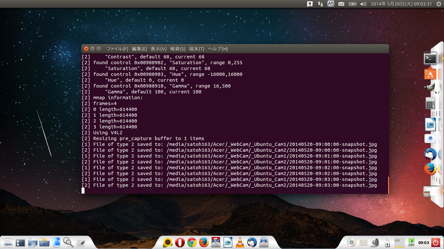The width and height of the screenshot is (444, 249).
Task: Click the sunflower icon in dock
Action: click(x=168, y=243)
